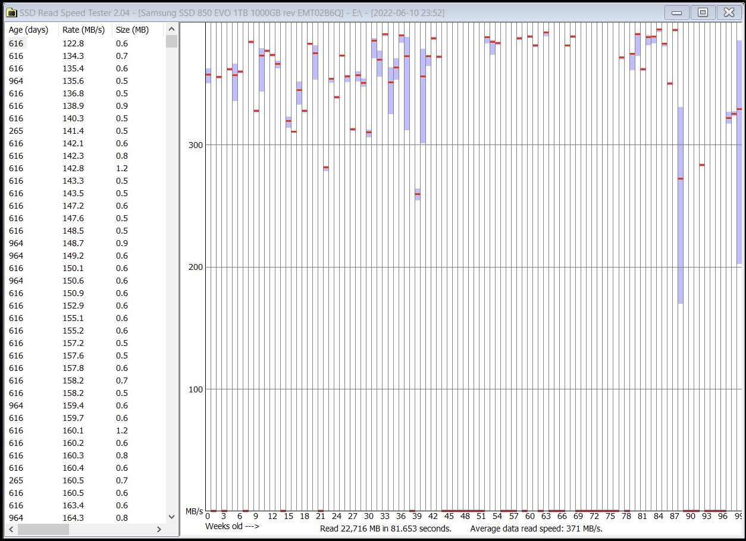Maximize the SSD Read Speed Tester window

pyautogui.click(x=703, y=12)
